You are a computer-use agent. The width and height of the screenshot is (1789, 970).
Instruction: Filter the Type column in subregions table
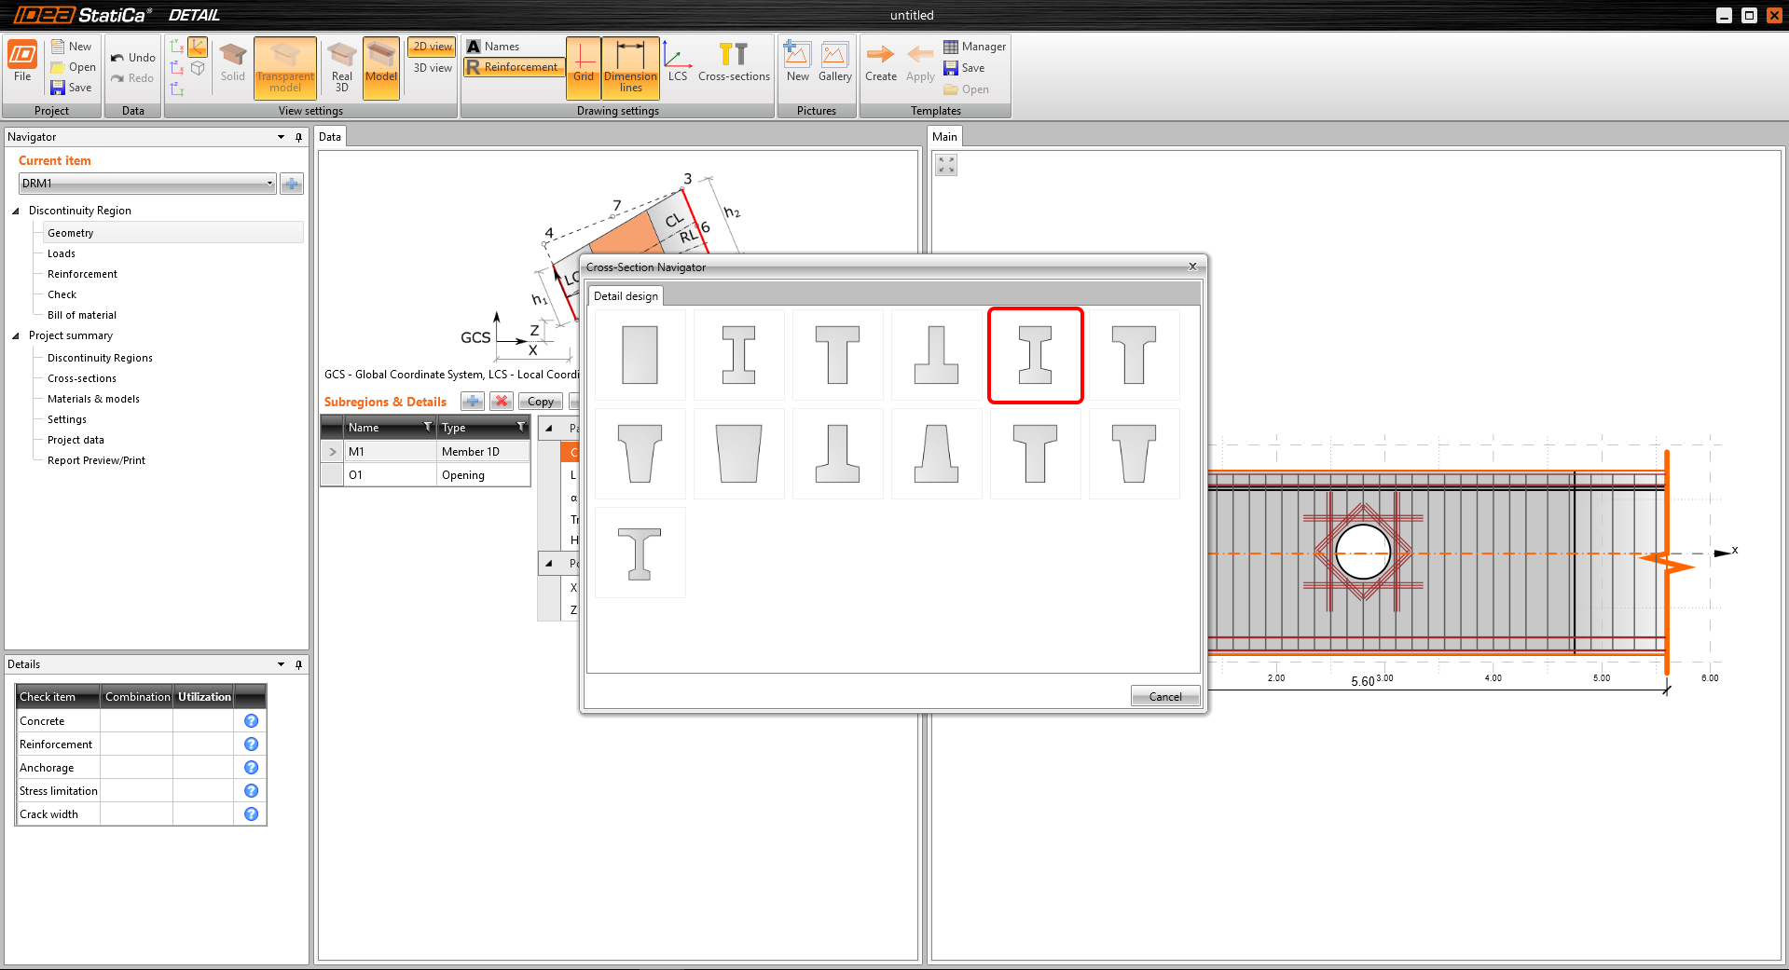(x=521, y=427)
